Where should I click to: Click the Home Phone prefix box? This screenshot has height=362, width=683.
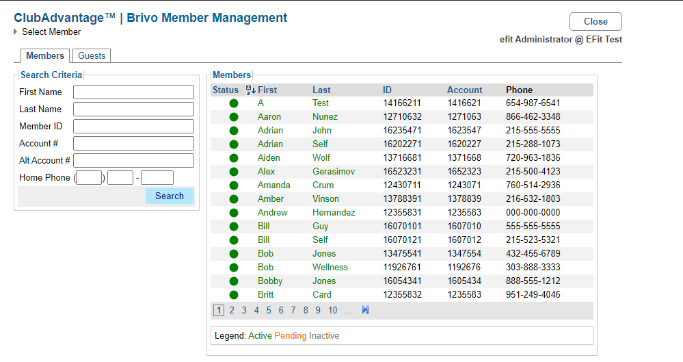point(120,177)
